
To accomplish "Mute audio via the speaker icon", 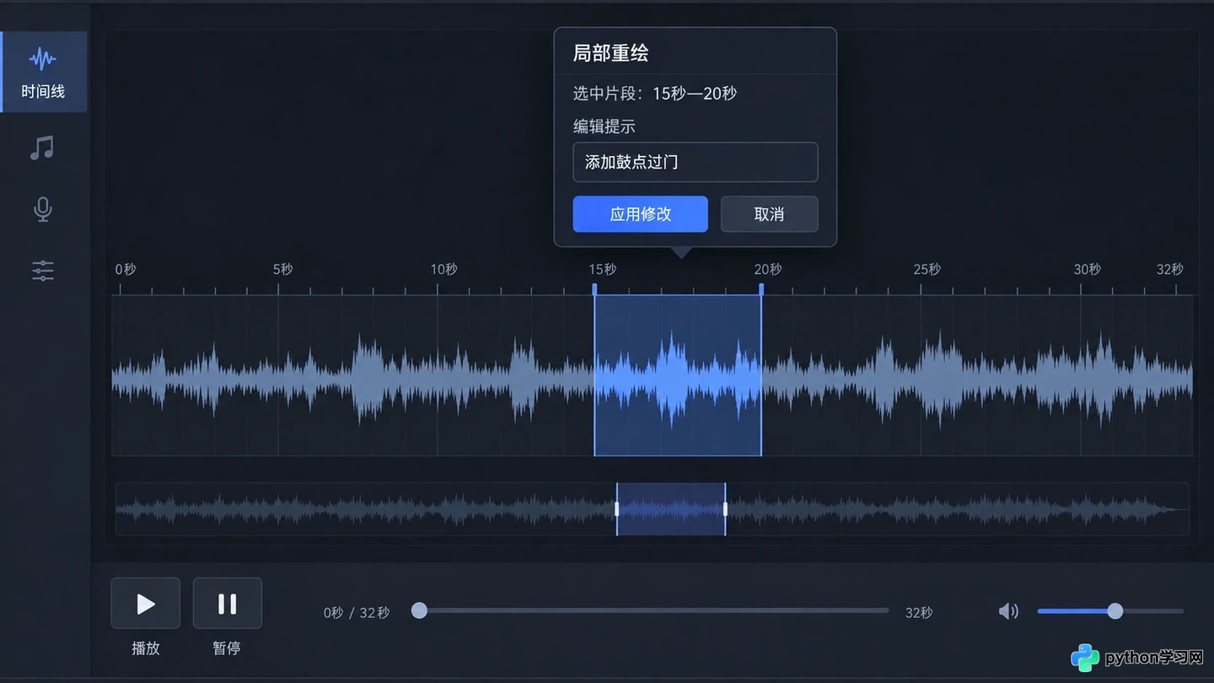I will coord(1008,611).
